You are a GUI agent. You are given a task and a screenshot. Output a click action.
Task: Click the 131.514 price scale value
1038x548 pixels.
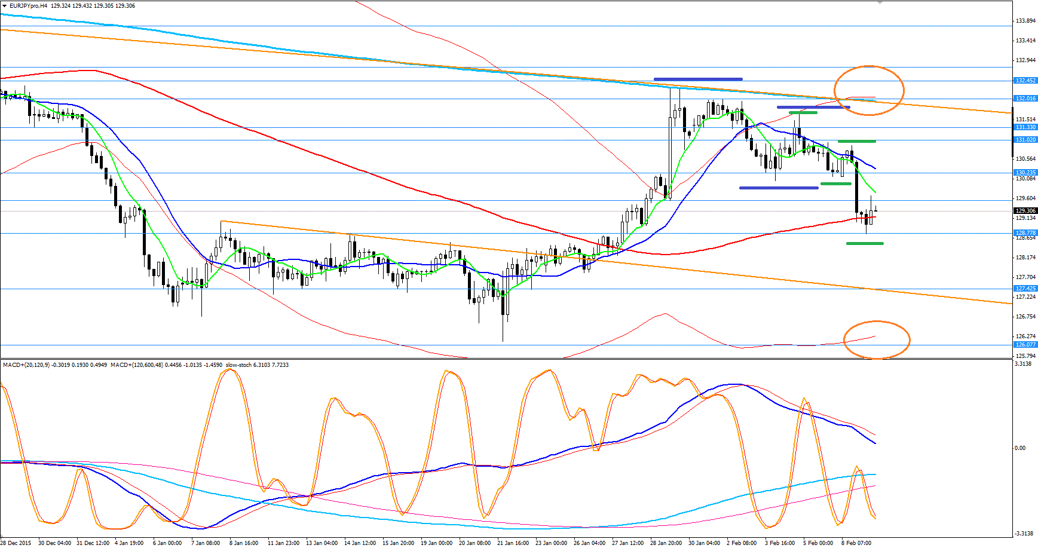pos(1025,120)
